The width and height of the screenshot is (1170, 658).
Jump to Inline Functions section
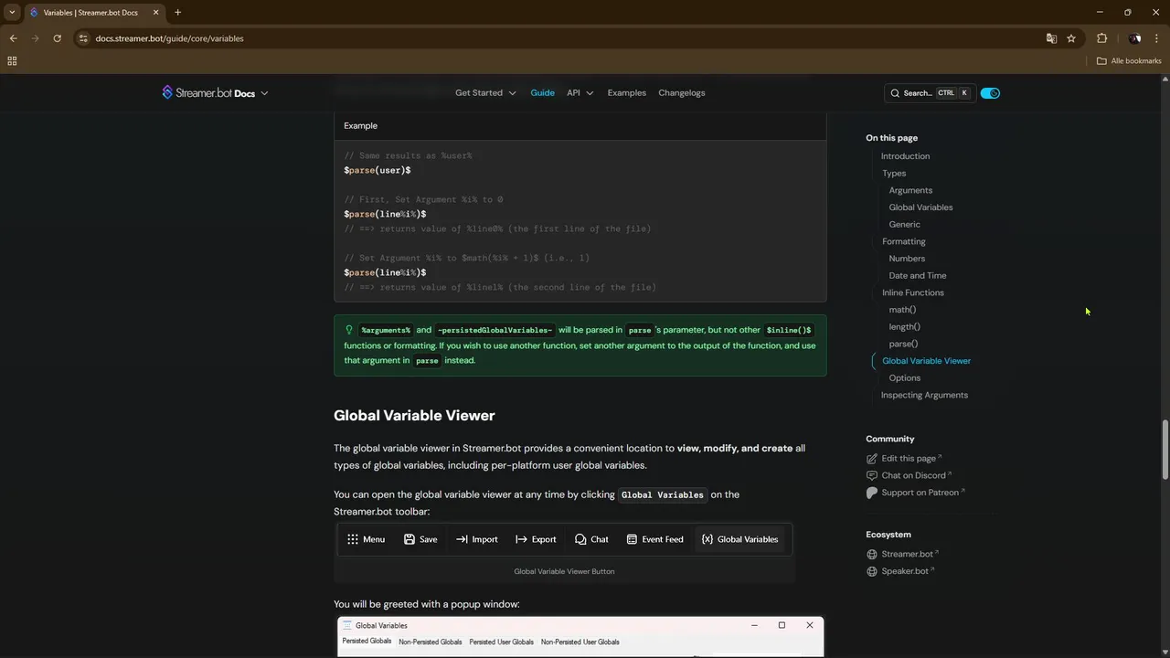point(912,292)
